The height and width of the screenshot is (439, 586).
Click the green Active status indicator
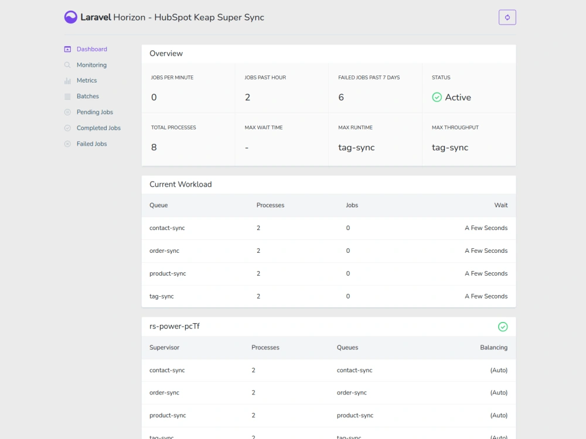(437, 97)
